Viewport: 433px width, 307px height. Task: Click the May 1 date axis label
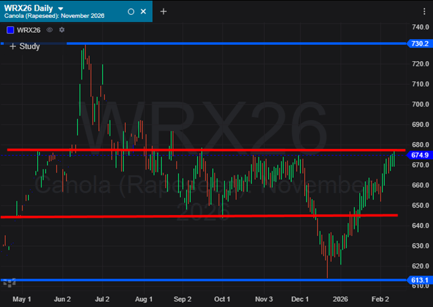pyautogui.click(x=22, y=299)
